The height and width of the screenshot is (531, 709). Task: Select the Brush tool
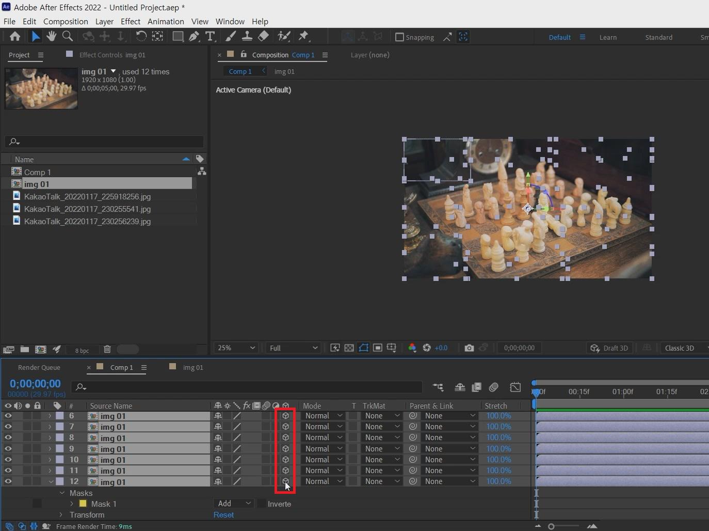(x=231, y=36)
